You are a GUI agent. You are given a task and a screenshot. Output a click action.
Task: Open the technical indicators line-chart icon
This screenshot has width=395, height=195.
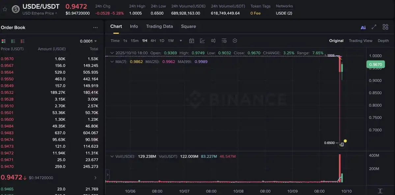202,41
